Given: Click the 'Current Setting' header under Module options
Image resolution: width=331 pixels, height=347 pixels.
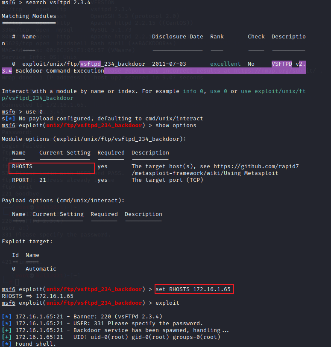Looking at the screenshot, I should click(65, 153).
